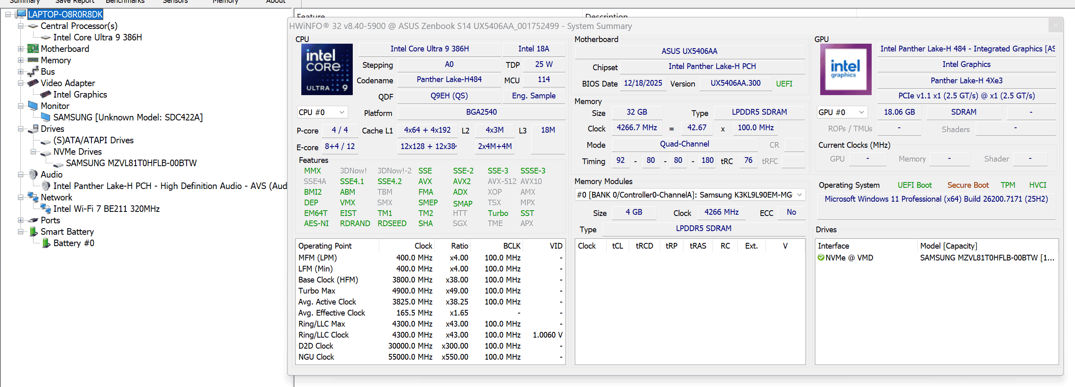
Task: Click the Quad-Channel memory mode value
Action: (x=684, y=144)
